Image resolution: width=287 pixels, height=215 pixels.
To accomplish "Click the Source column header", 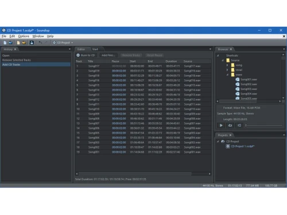I will 197,61.
